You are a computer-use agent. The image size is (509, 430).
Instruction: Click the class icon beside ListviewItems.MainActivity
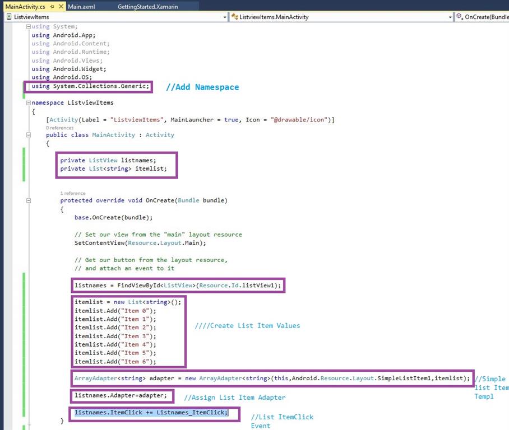(234, 17)
